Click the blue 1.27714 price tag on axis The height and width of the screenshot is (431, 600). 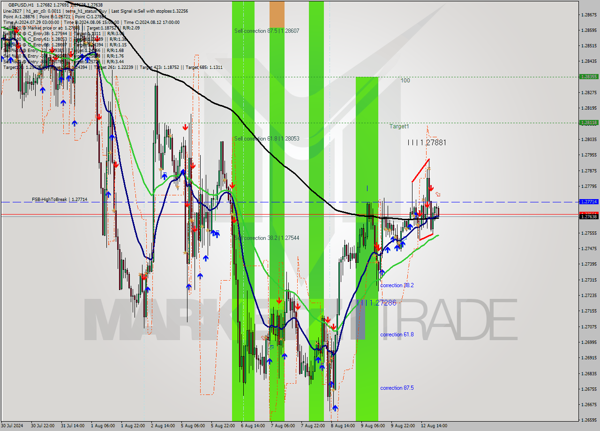[x=588, y=201]
